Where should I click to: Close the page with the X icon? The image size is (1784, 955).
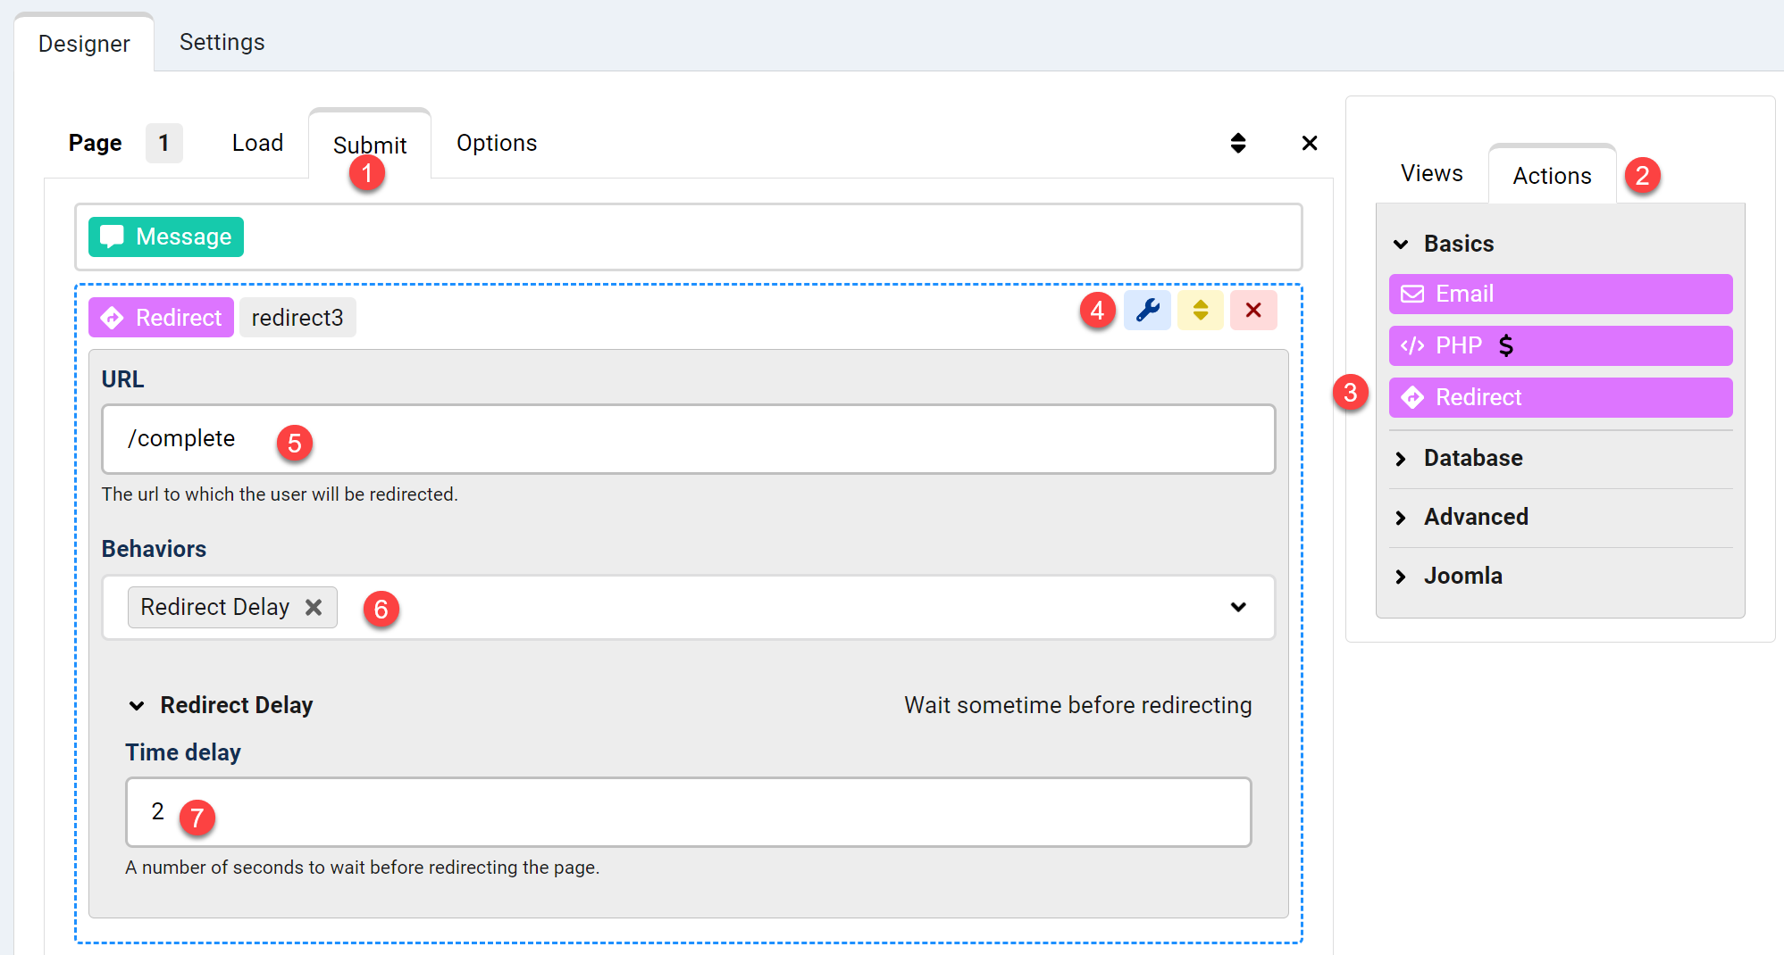coord(1309,143)
